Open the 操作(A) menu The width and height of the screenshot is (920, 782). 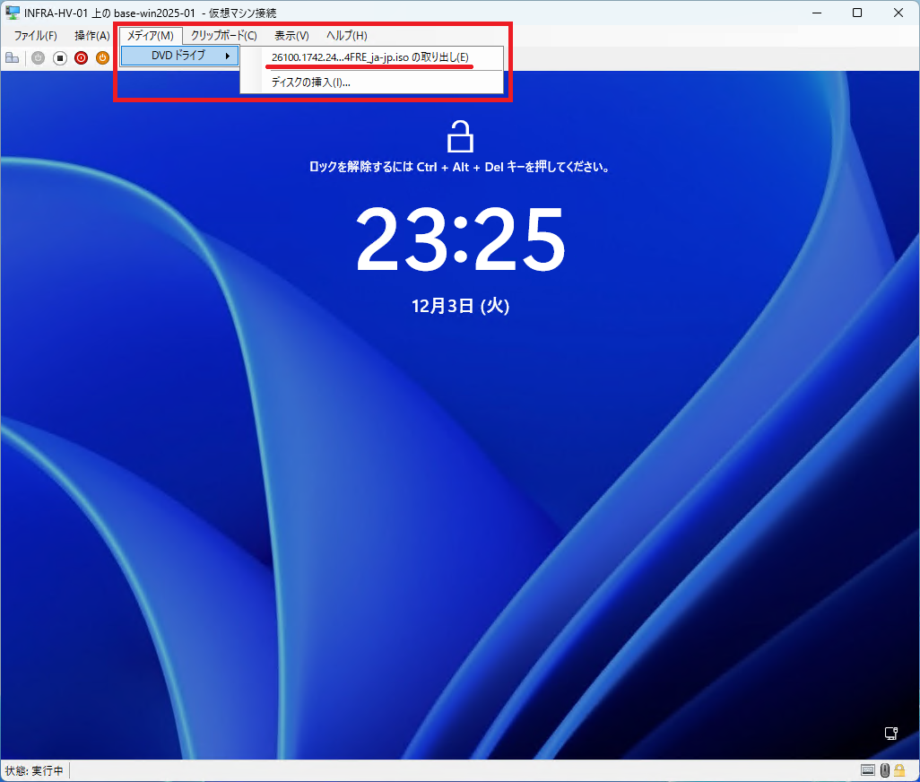click(x=92, y=36)
